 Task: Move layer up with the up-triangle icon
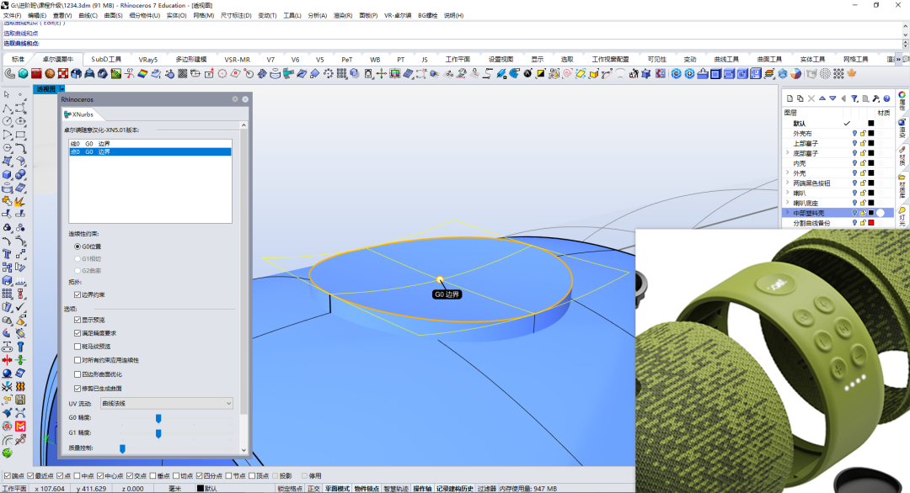point(822,98)
